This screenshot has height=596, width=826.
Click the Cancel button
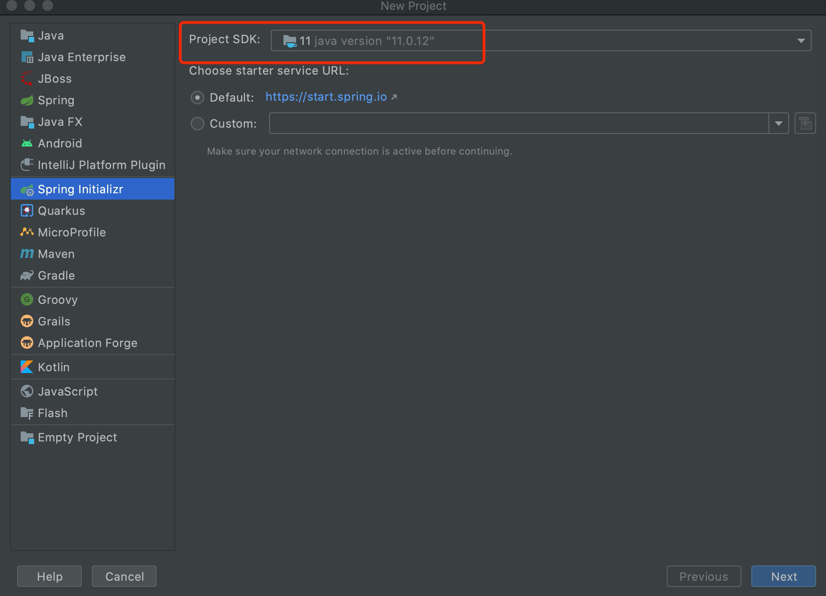click(124, 576)
